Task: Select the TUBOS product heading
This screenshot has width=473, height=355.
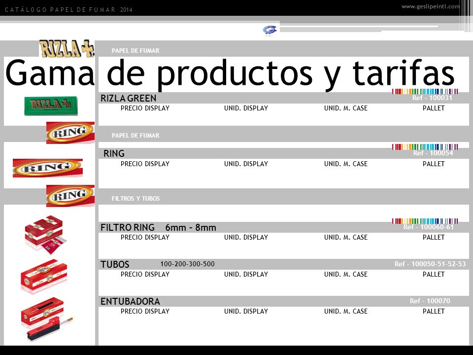Action: 115,264
